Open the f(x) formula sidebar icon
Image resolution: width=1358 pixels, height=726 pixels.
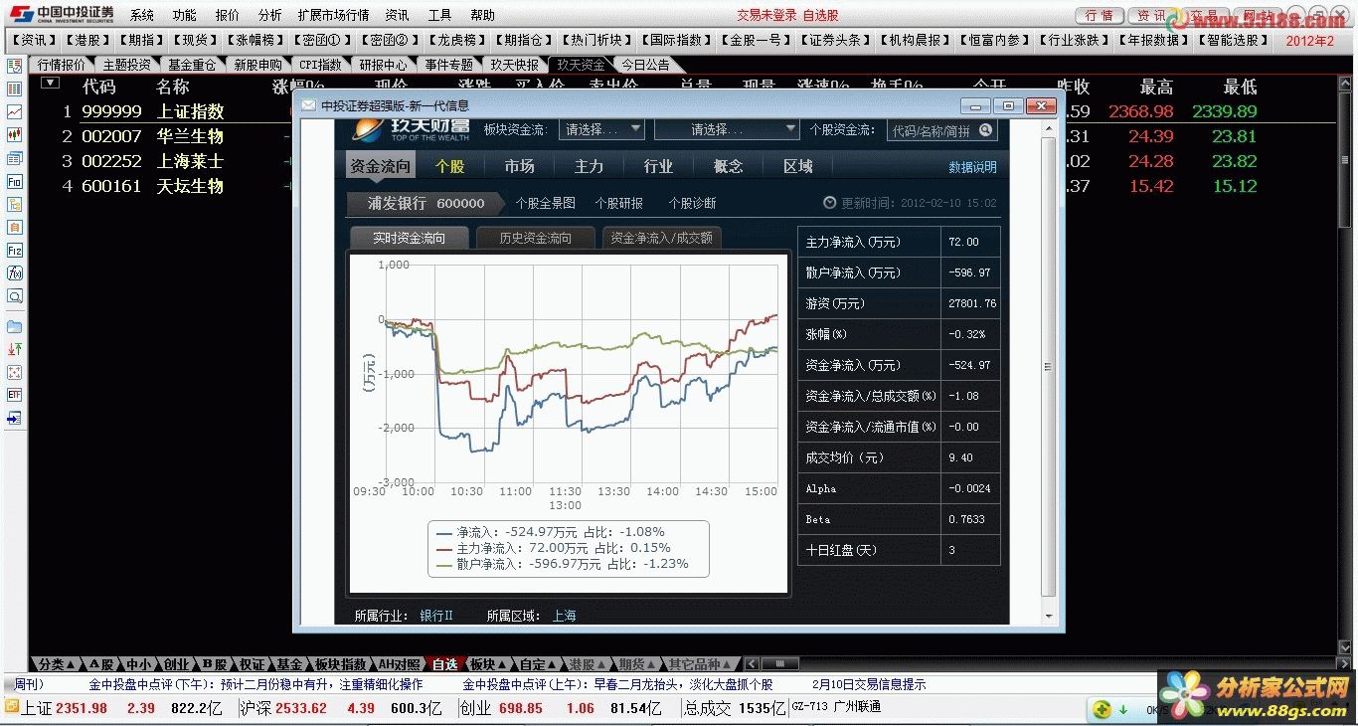(14, 273)
